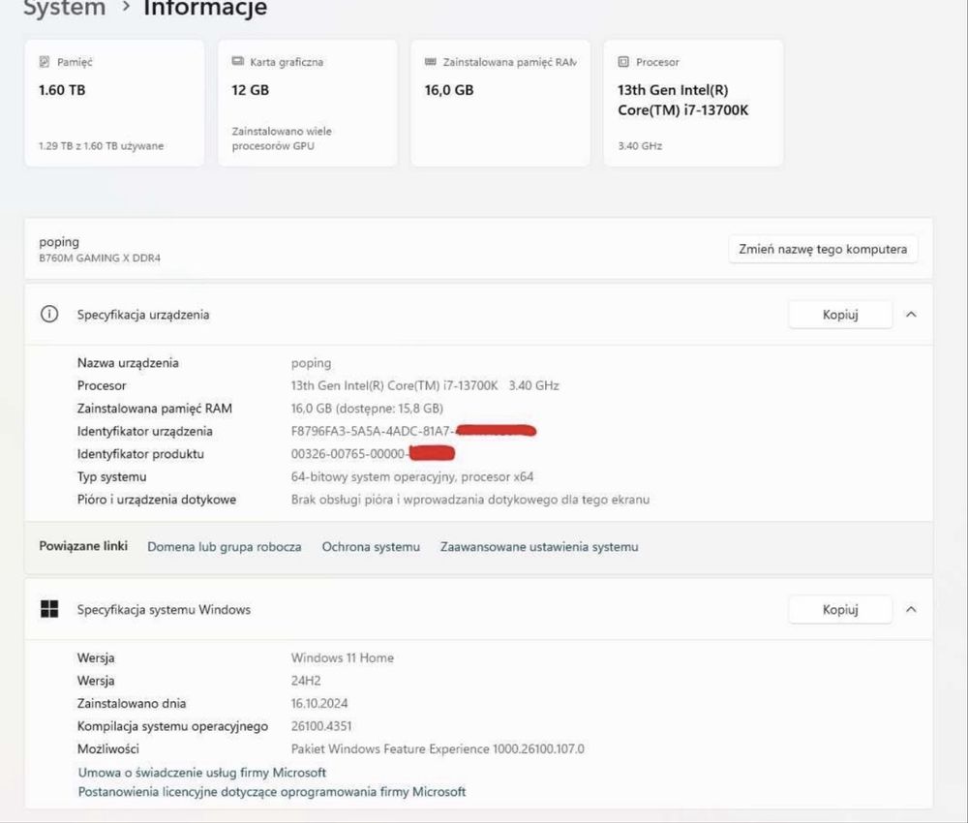Screen dimensions: 968x823
Task: Click Windows 11 Home version value
Action: pos(342,658)
